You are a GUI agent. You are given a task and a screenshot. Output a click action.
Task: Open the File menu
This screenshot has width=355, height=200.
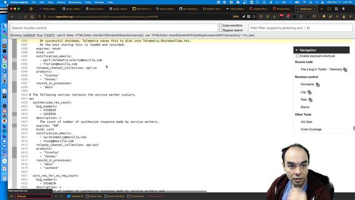[x=34, y=2]
